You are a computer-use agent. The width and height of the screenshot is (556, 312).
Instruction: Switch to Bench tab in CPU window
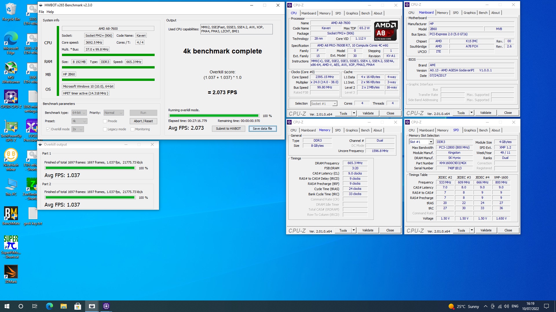[365, 13]
